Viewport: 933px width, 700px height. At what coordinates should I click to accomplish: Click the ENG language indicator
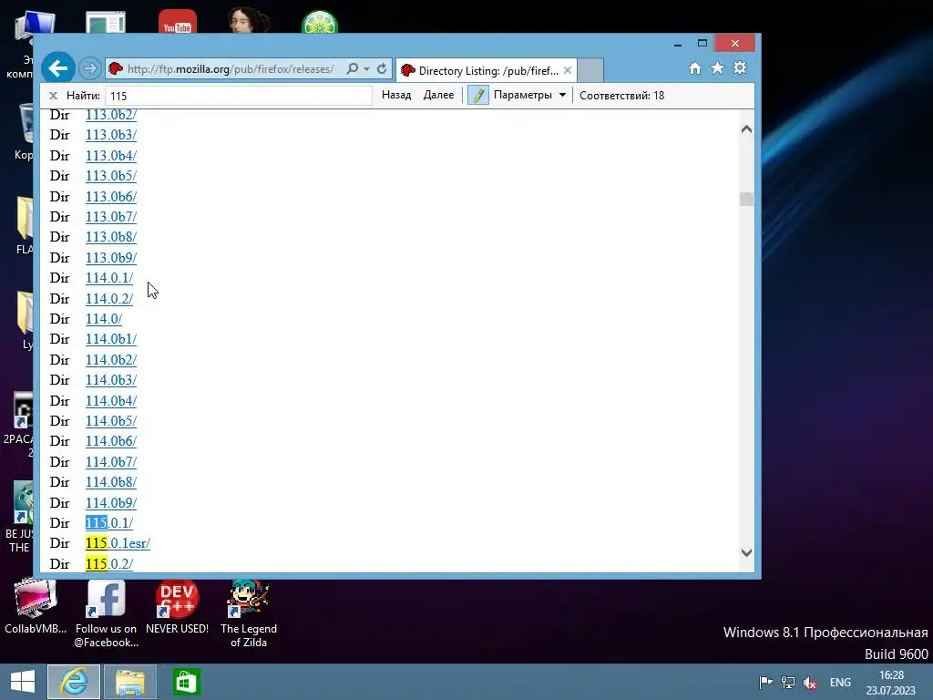tap(840, 682)
